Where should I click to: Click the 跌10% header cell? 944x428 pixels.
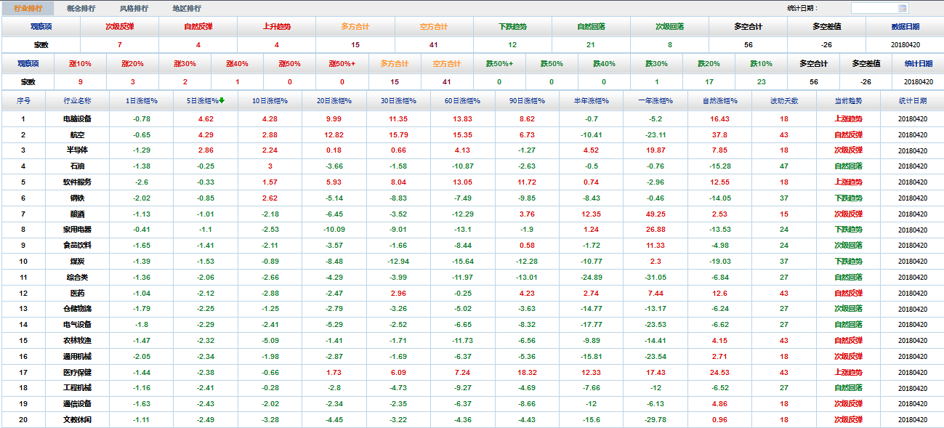click(761, 64)
